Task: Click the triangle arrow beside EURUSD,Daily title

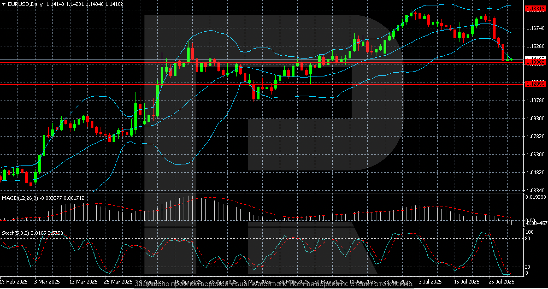Action: 3,4
